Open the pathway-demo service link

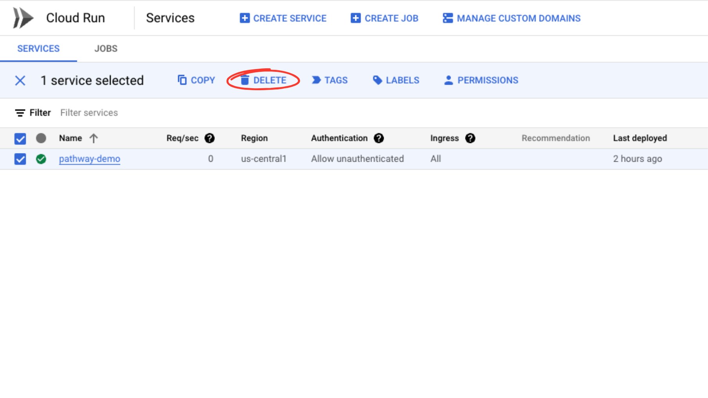90,159
